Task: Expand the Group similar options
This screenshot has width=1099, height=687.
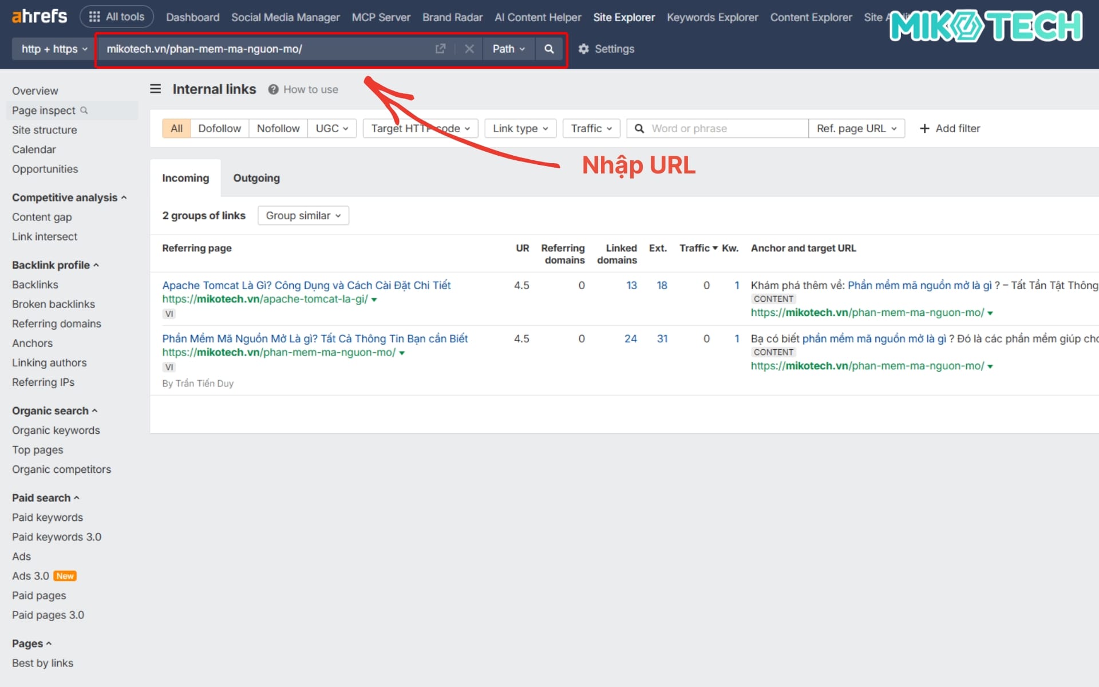Action: point(303,215)
